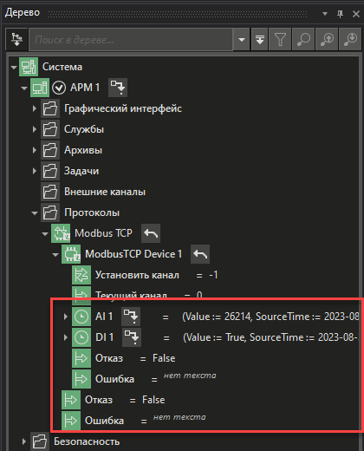The image size is (364, 451).
Task: Open the Дерево panel options dropdown arrow
Action: [x=325, y=14]
